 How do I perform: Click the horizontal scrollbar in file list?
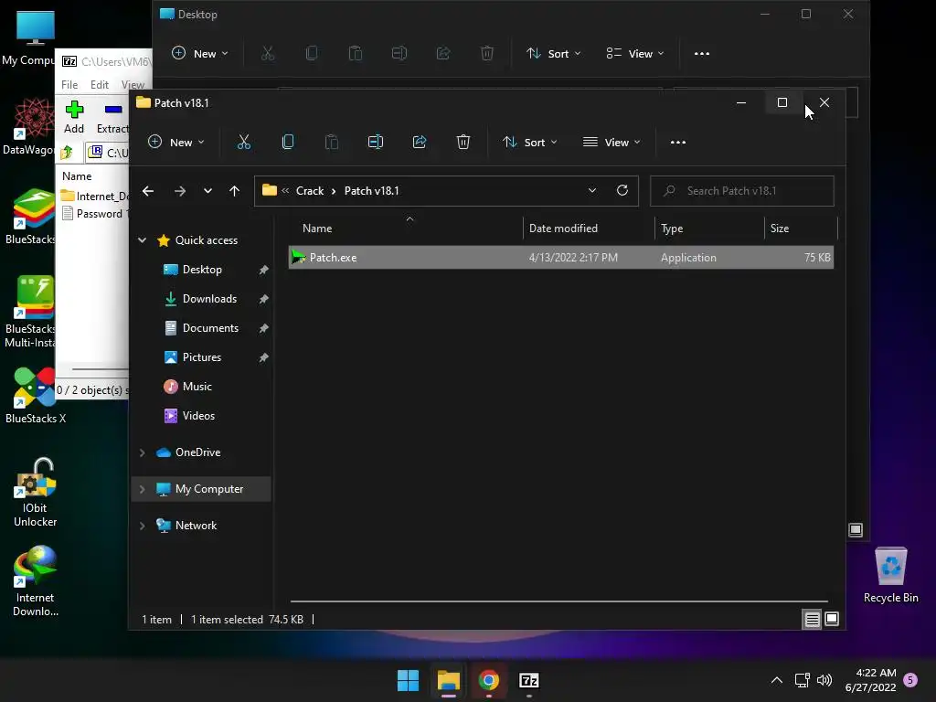pyautogui.click(x=559, y=601)
